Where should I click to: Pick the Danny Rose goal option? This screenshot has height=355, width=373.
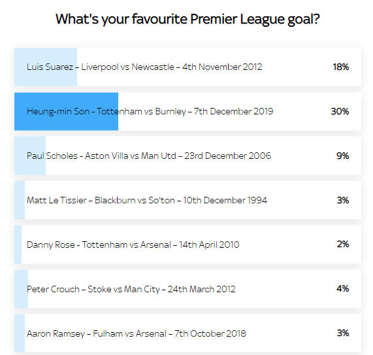click(x=187, y=245)
